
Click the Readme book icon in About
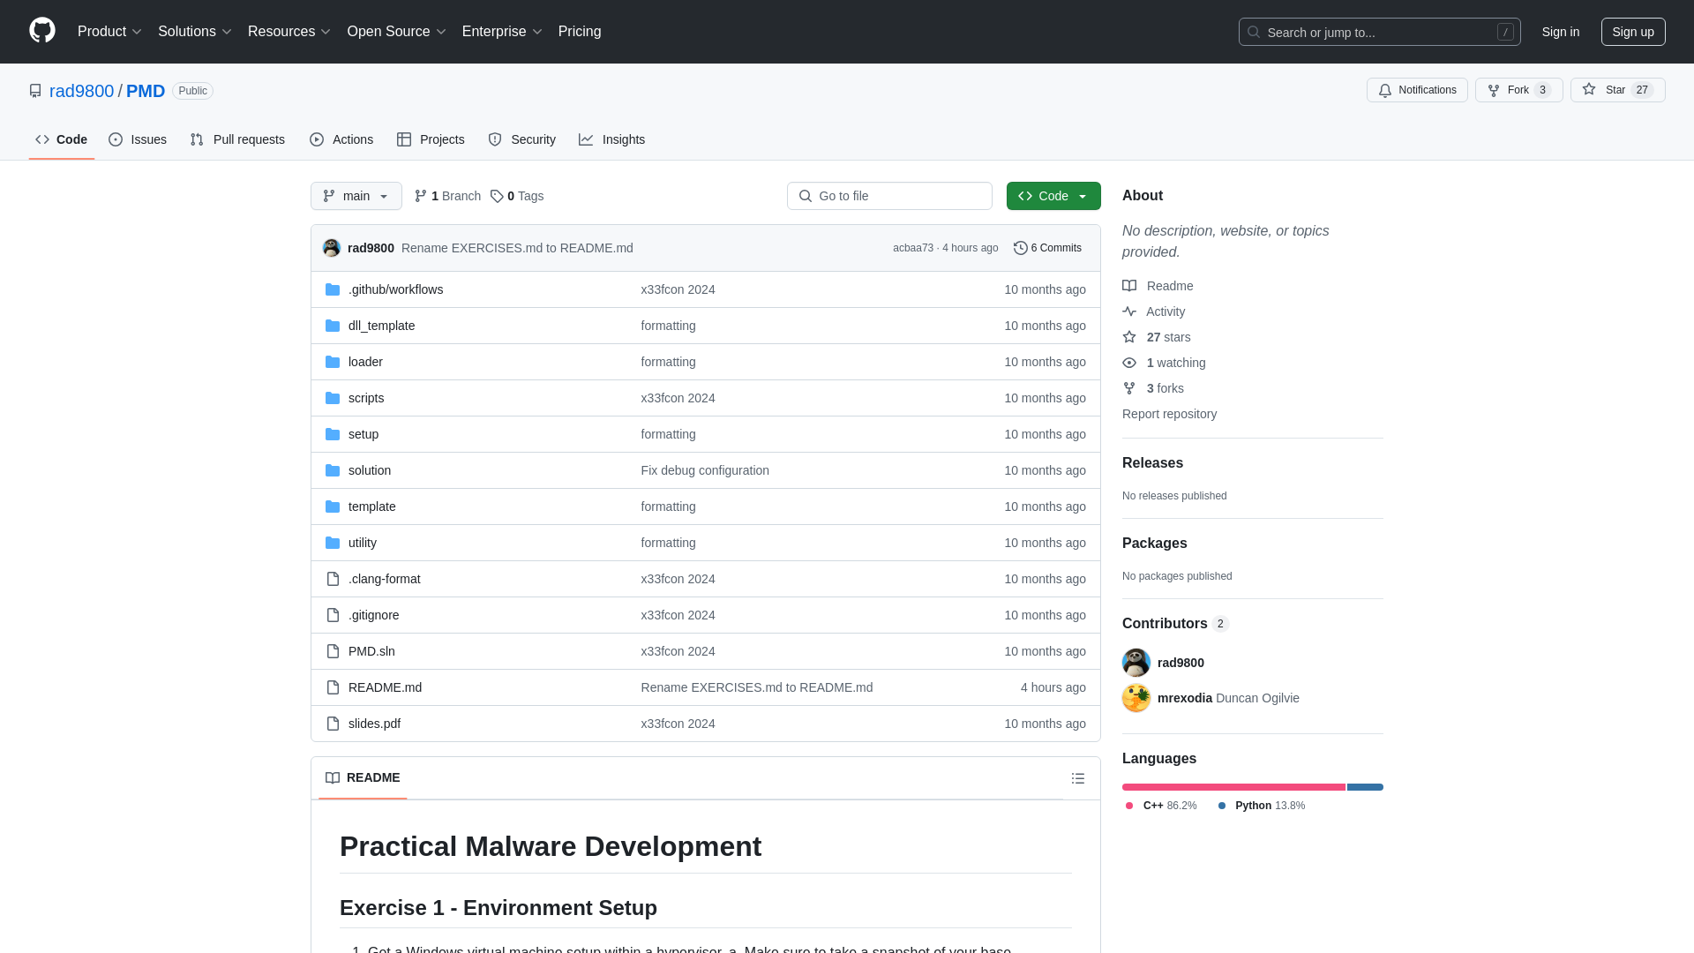tap(1129, 286)
